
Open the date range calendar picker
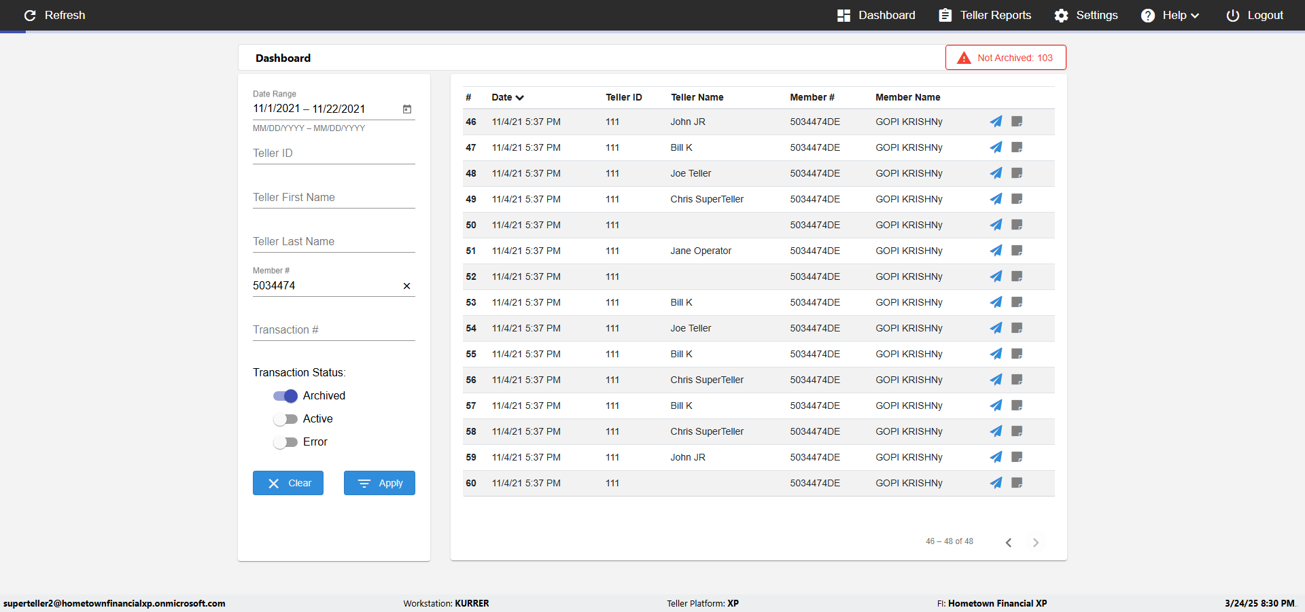[407, 109]
